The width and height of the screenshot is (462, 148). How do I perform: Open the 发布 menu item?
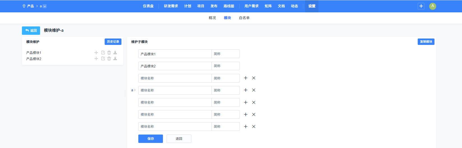(214, 6)
